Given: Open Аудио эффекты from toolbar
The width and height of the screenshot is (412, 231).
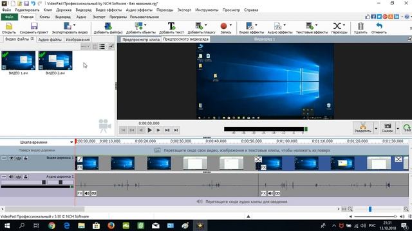Looking at the screenshot, I should [x=277, y=26].
